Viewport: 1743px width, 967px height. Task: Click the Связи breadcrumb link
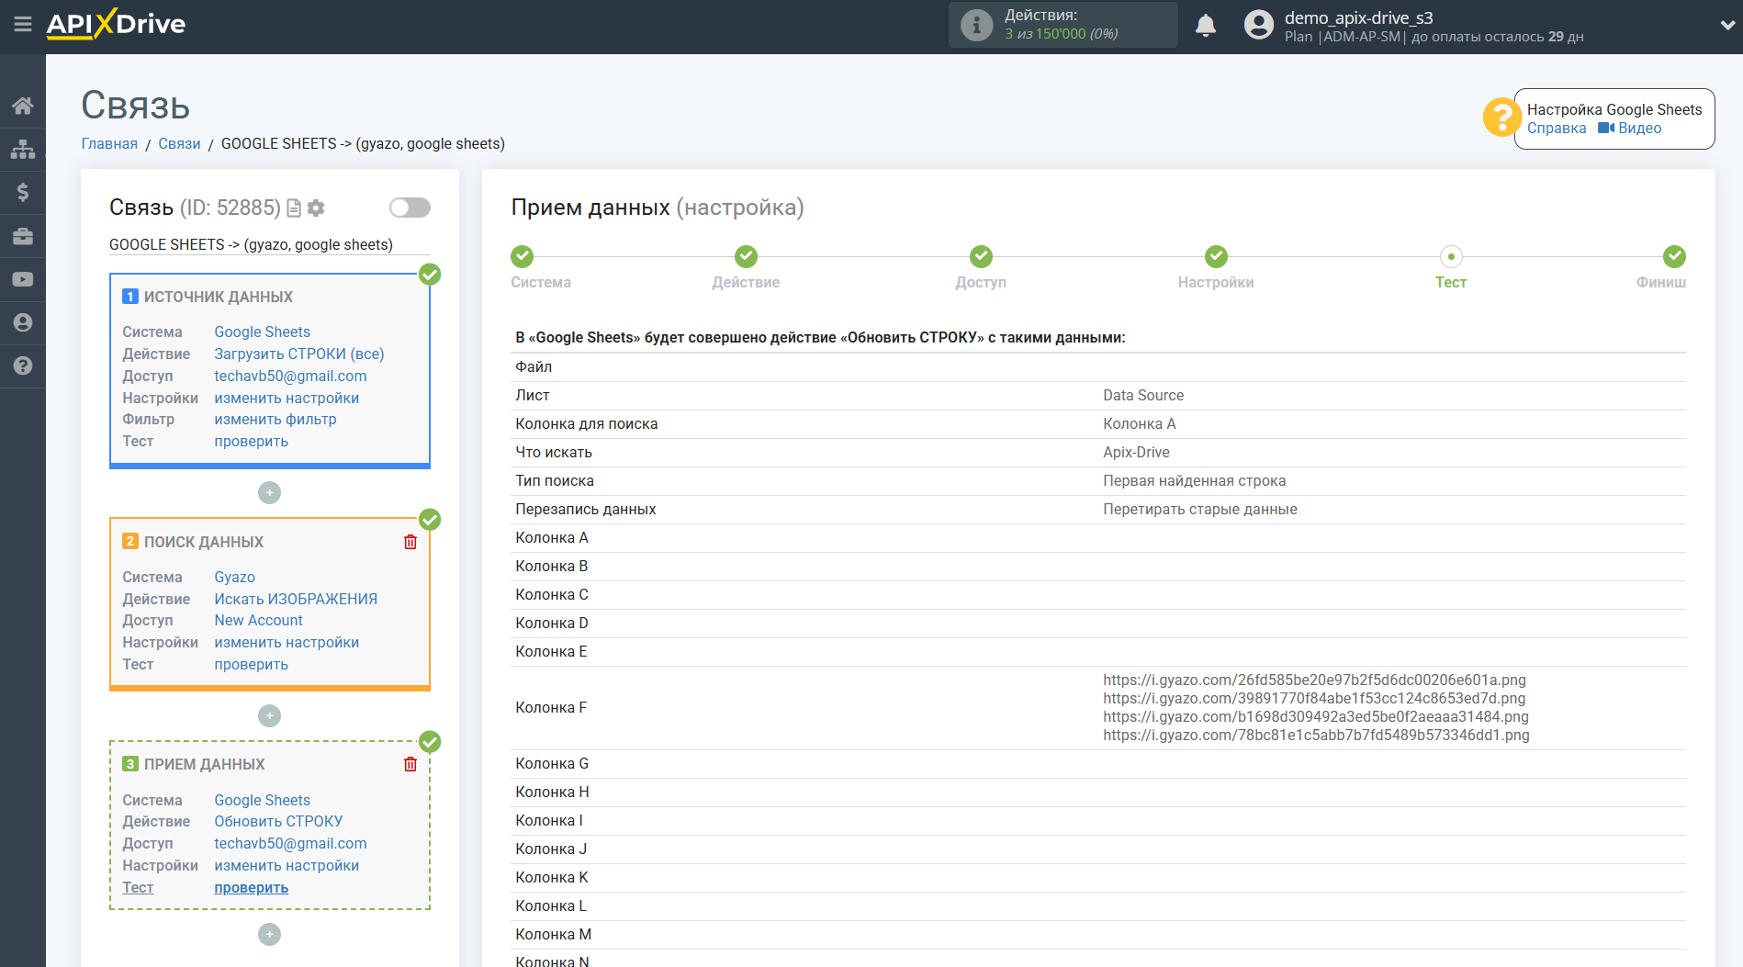(x=179, y=144)
